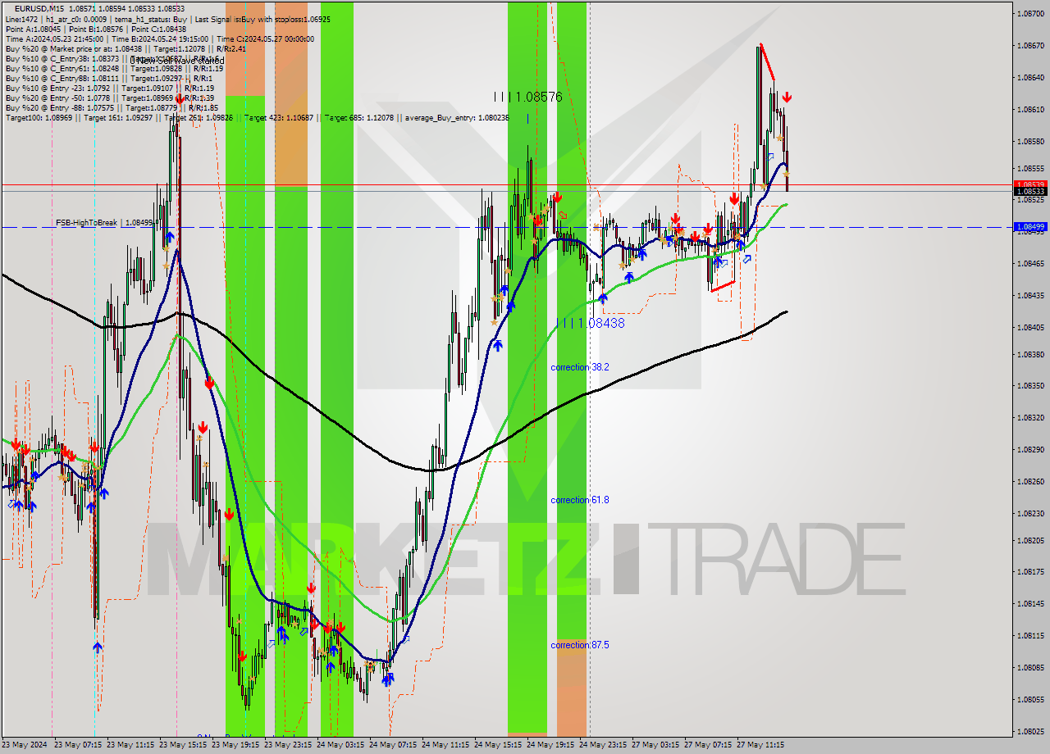
Task: Click the red 1.08539 price tag
Action: [1029, 184]
